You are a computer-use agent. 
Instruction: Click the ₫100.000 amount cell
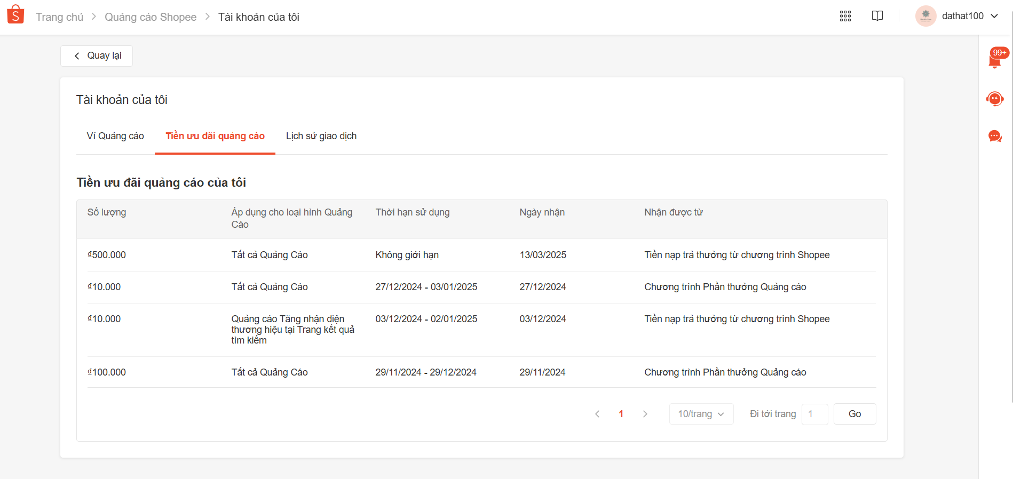point(107,372)
